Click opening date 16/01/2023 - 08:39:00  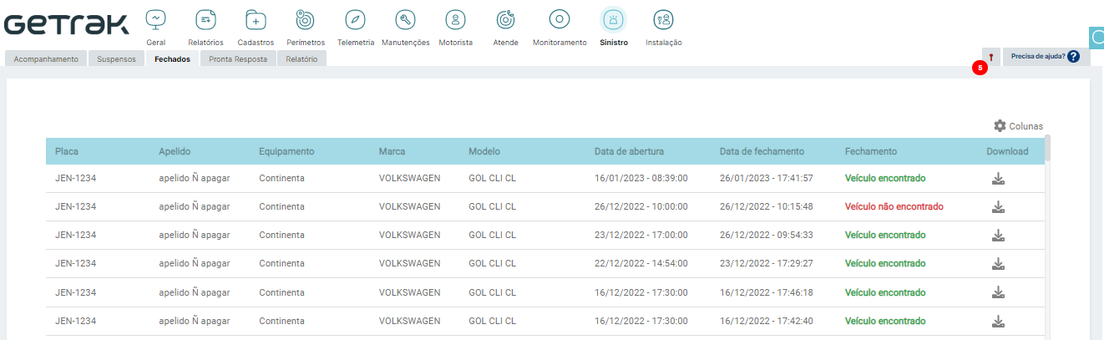tap(641, 179)
